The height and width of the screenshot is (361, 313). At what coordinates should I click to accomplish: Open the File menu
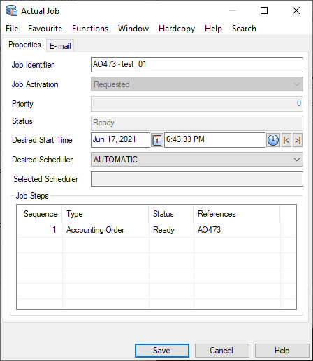coord(12,29)
